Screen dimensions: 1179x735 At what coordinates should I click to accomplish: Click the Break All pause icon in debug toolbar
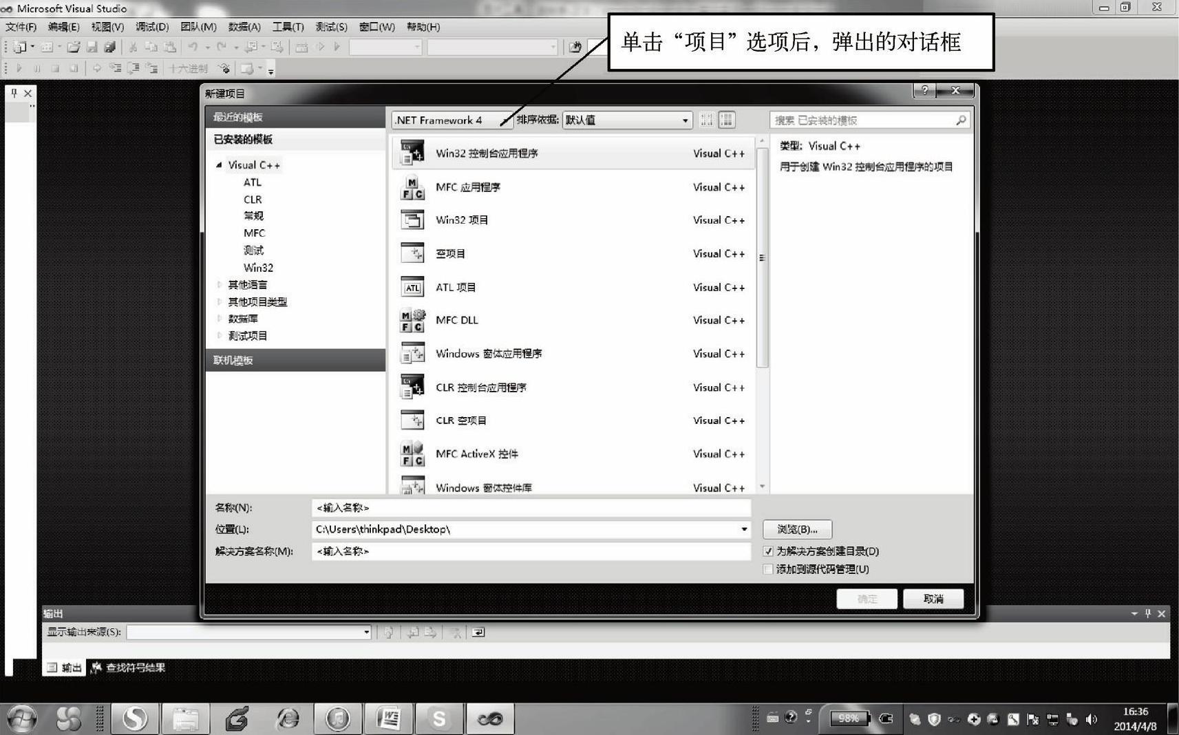(37, 68)
